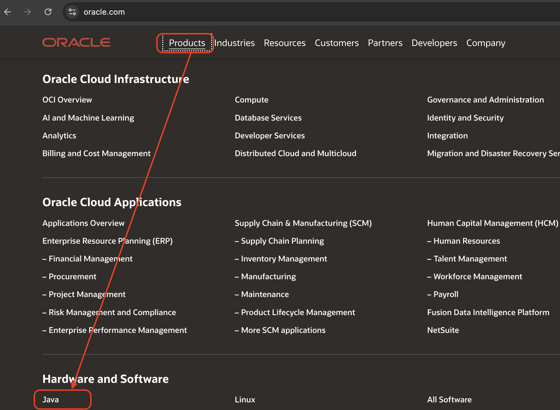Open the OCI Overview link

(67, 100)
